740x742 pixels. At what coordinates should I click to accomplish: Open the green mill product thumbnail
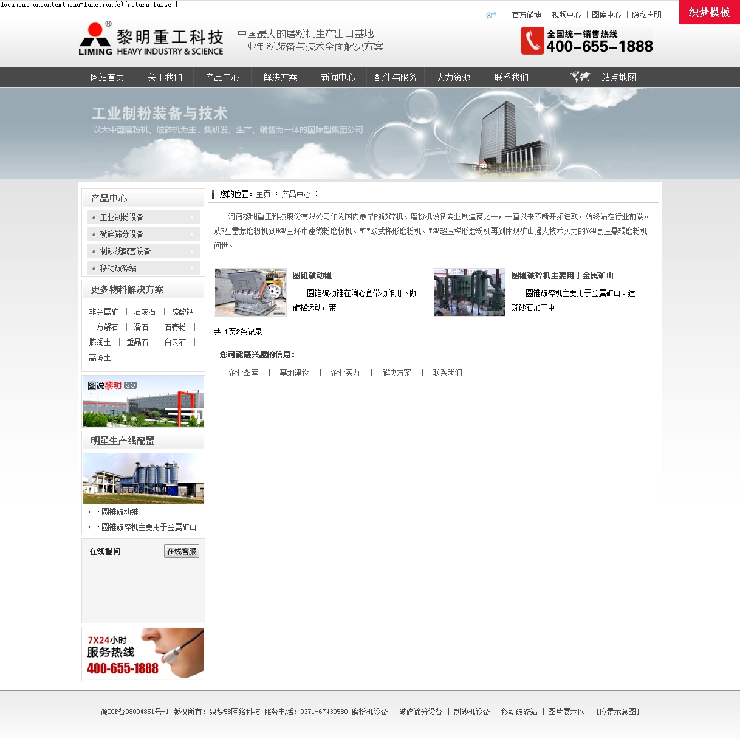point(469,292)
